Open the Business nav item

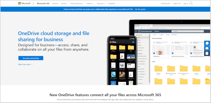pos(64,4)
